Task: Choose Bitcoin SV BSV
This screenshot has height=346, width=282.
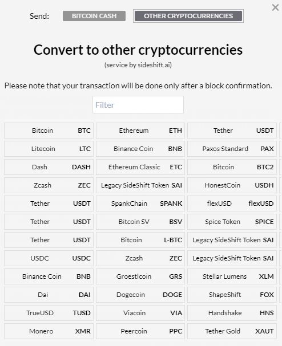Action: [140, 222]
